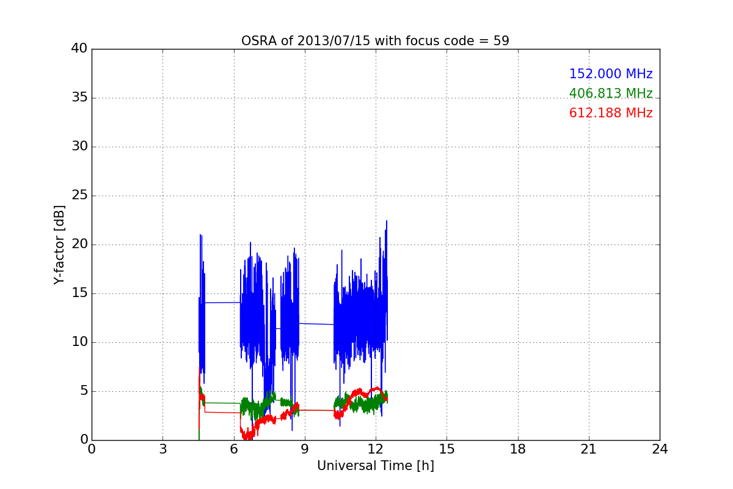Image resolution: width=733 pixels, height=489 pixels.
Task: Click the y-axis tick label 20
Action: [79, 244]
